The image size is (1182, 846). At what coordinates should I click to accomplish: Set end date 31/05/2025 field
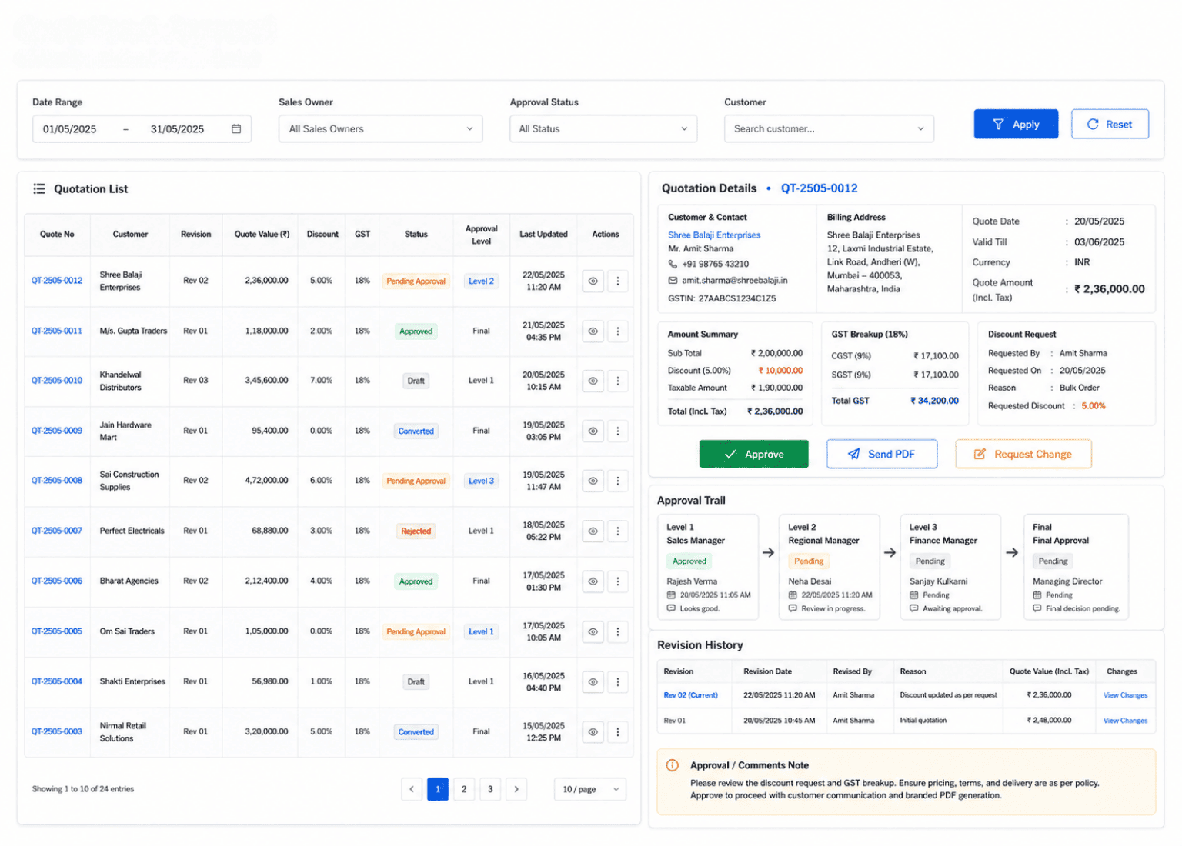click(177, 128)
